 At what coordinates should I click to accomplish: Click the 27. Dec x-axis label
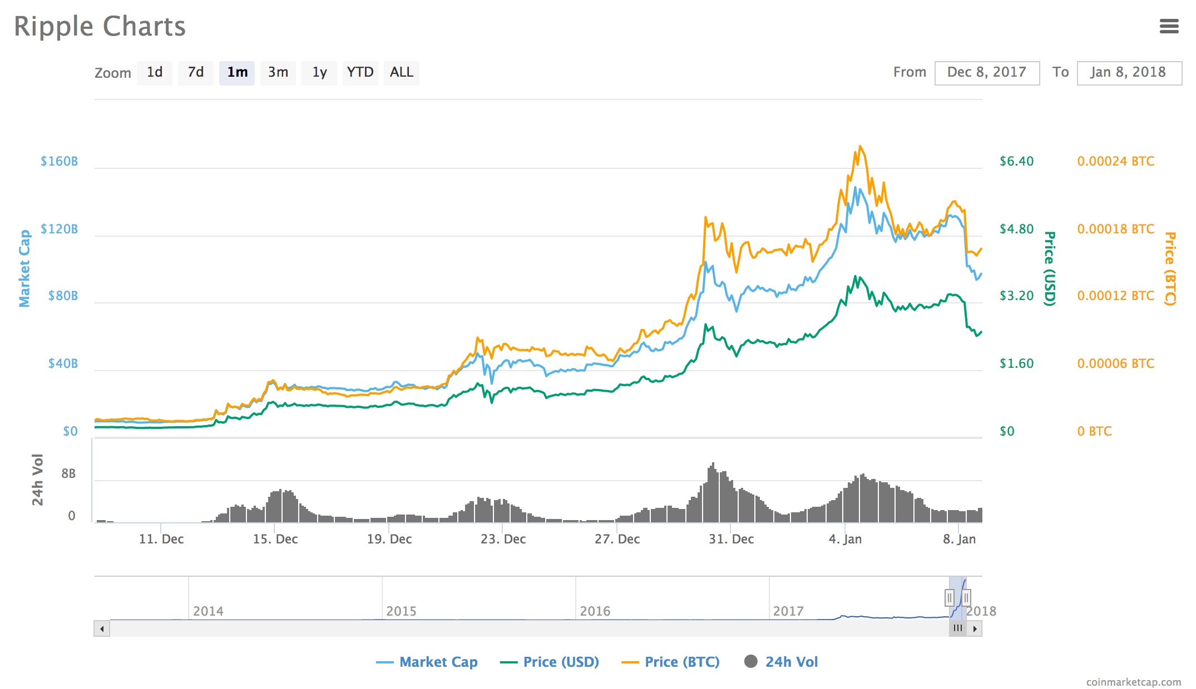[x=617, y=539]
